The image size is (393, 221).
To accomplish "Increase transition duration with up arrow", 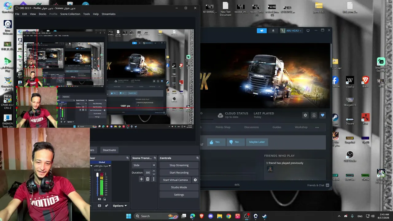I will [x=154, y=171].
